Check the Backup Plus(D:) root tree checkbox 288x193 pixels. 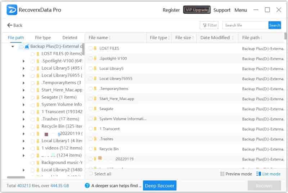click(21, 47)
